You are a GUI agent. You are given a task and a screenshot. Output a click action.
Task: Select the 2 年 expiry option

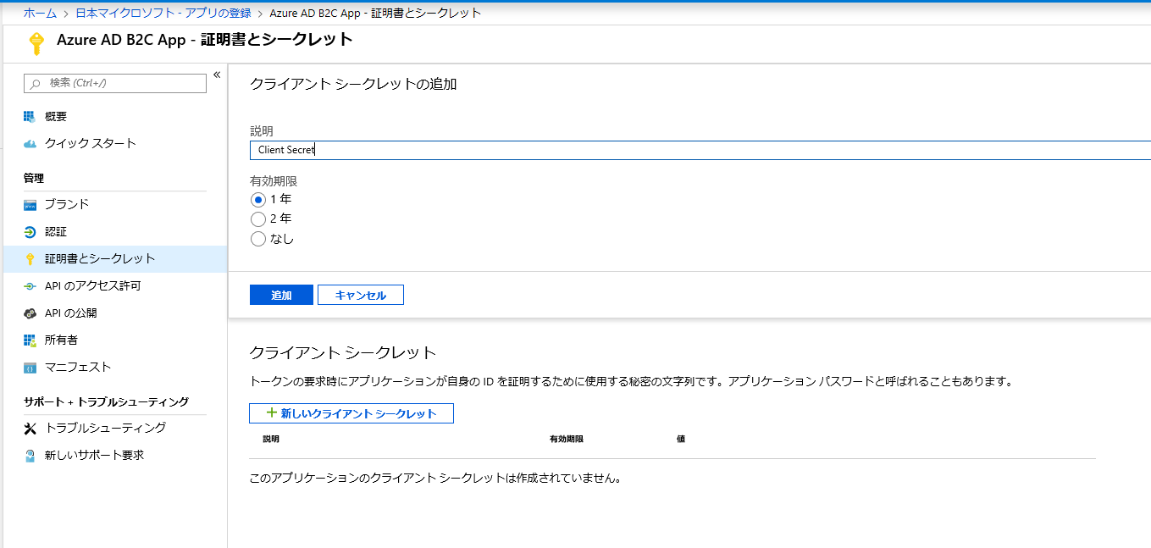[x=258, y=219]
